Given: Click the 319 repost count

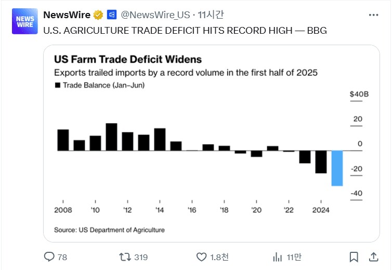Looking at the screenshot, I should (141, 257).
